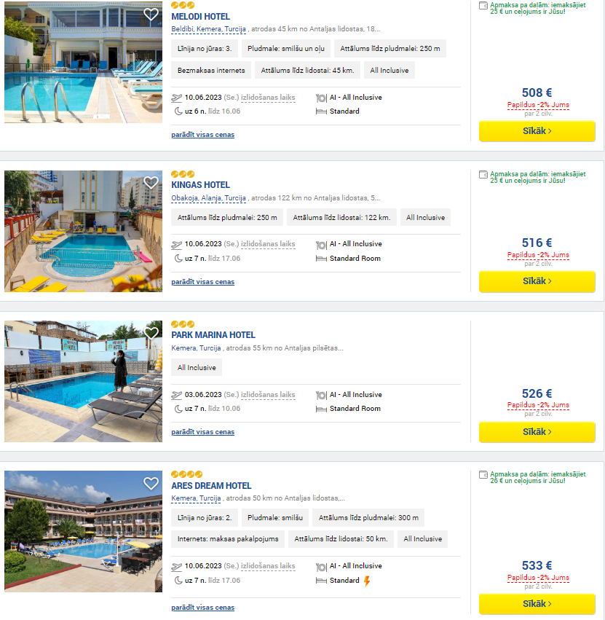Image resolution: width=605 pixels, height=620 pixels.
Task: Click Papildus -2% Jums under 516 €
Action: pyautogui.click(x=538, y=255)
